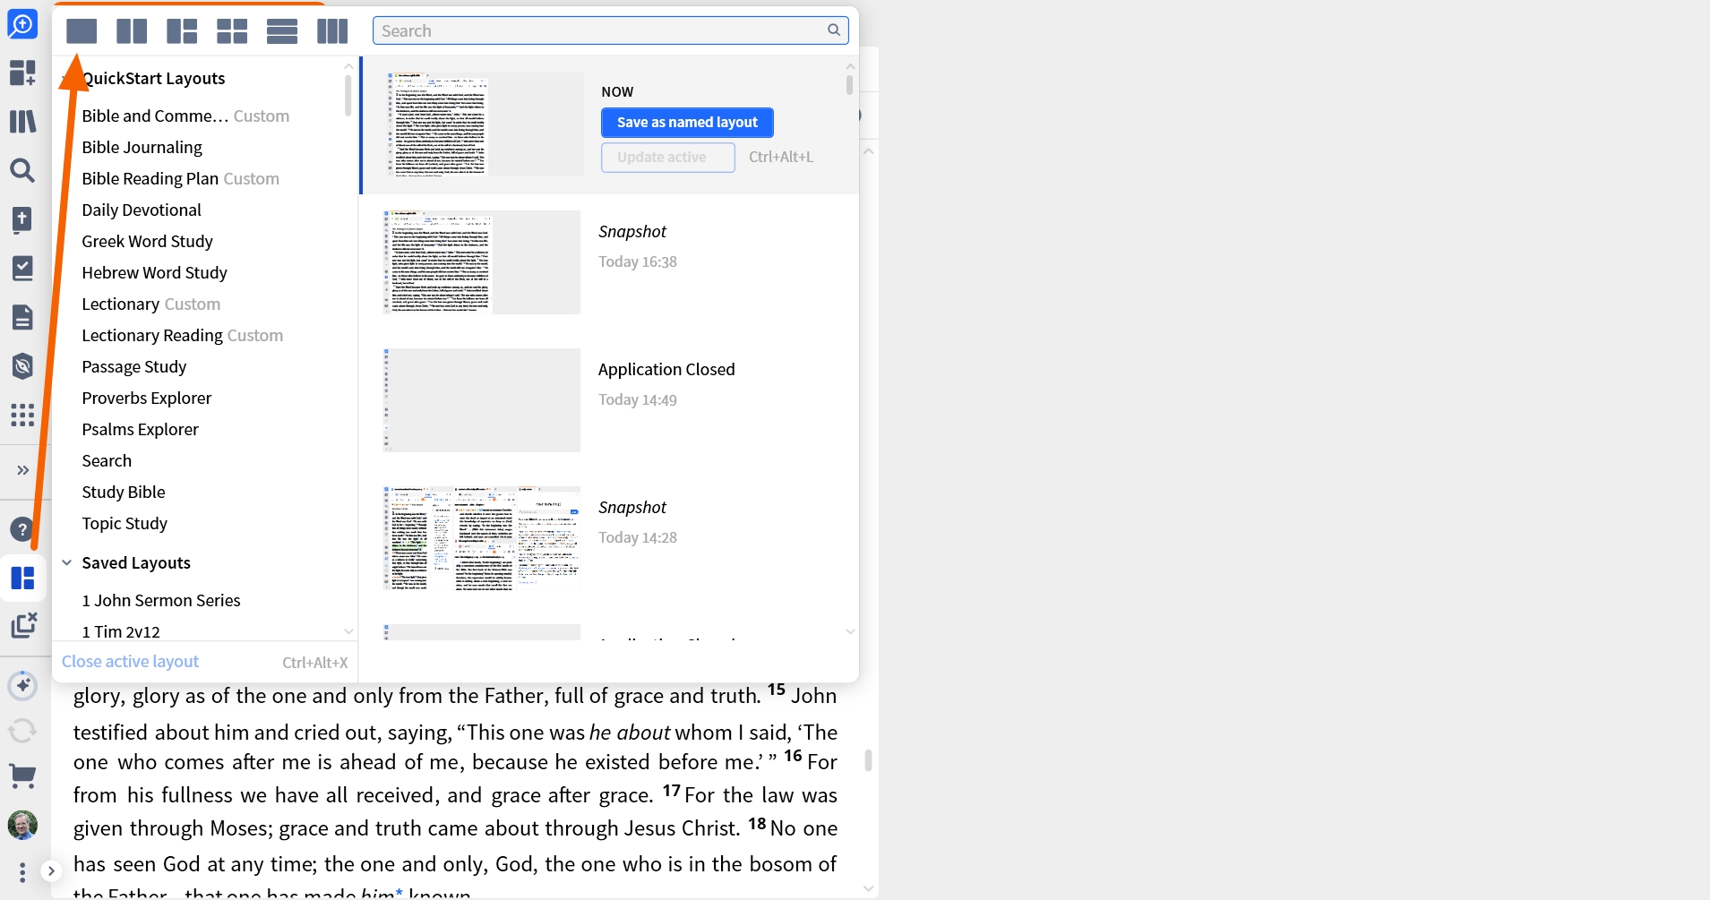Click the small right-arrow expand button at the sidebar bottom

tap(51, 870)
